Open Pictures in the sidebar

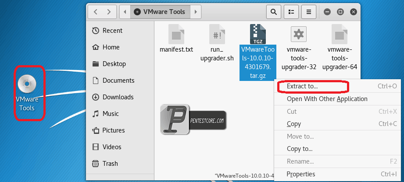[x=120, y=130]
